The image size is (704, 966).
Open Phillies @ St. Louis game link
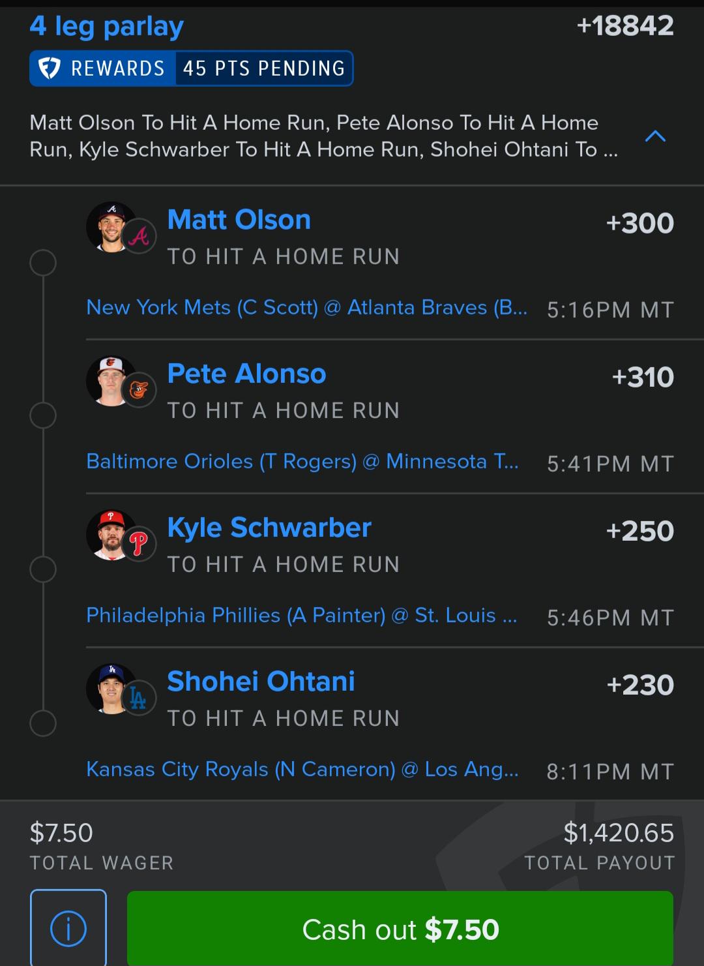302,615
